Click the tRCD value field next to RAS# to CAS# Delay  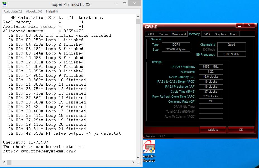pos(211,81)
